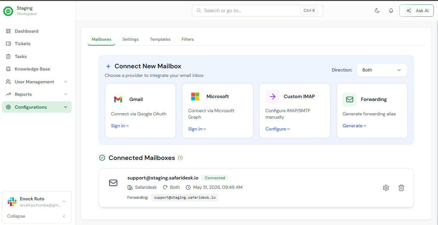
Task: Open the Direction dropdown
Action: 382,70
